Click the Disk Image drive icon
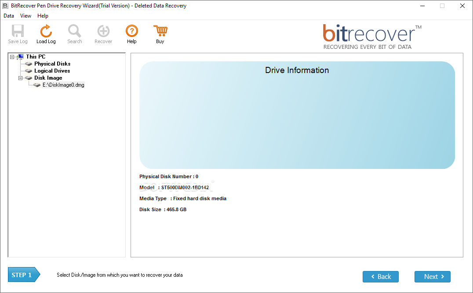 29,78
